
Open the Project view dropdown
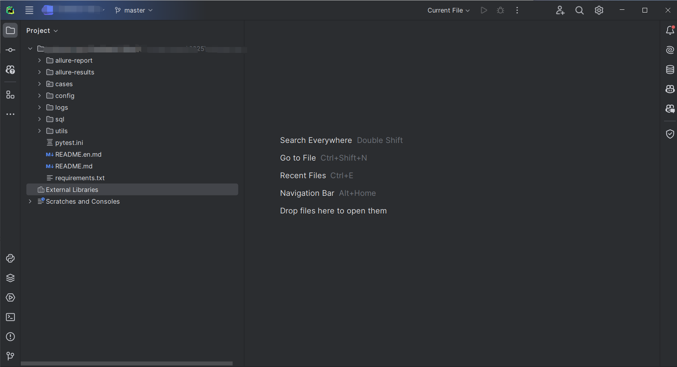pos(42,31)
